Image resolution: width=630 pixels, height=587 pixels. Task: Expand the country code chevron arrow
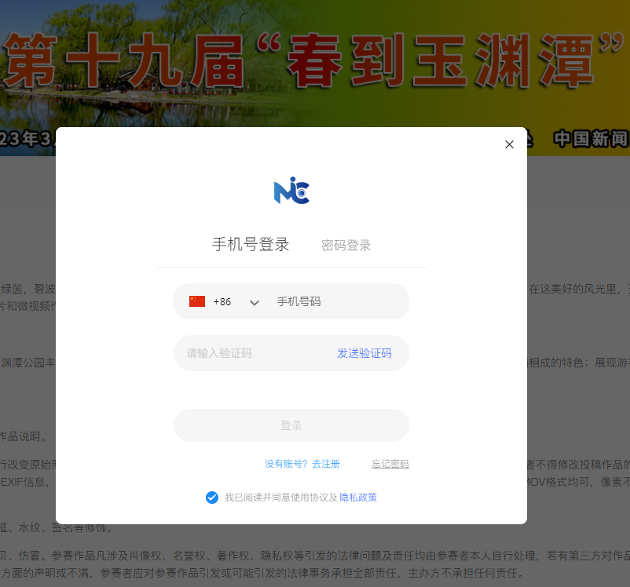(254, 302)
